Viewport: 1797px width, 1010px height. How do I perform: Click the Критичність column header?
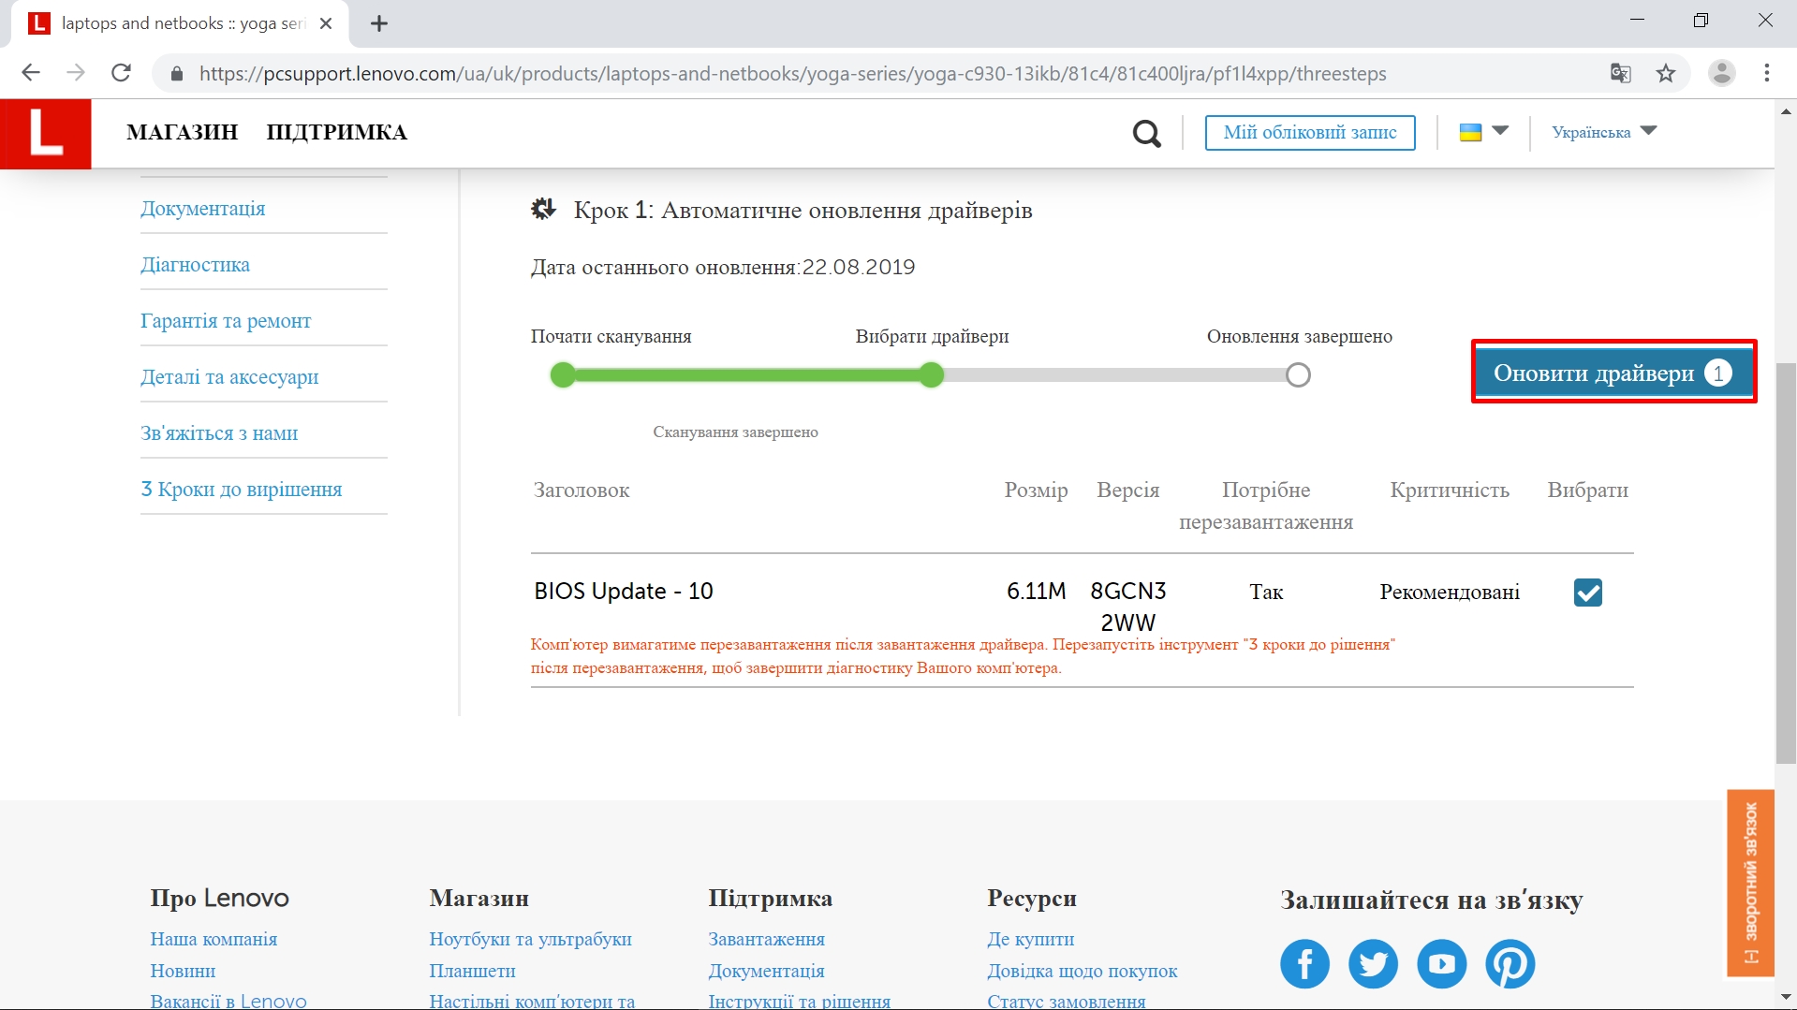pos(1450,490)
